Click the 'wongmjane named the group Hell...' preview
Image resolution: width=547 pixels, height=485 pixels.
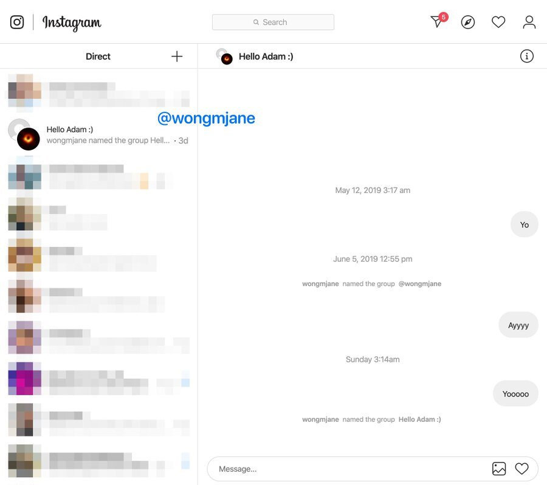108,140
